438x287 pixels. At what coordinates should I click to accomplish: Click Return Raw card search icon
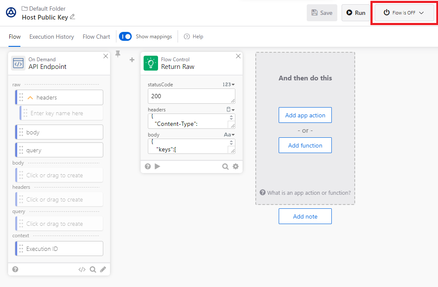coord(225,167)
